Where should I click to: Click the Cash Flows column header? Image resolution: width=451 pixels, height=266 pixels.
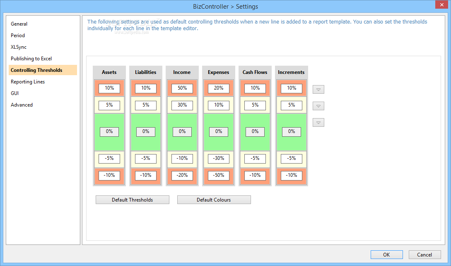(x=255, y=72)
